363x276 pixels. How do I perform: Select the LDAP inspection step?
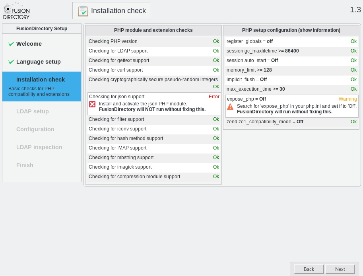pyautogui.click(x=39, y=147)
